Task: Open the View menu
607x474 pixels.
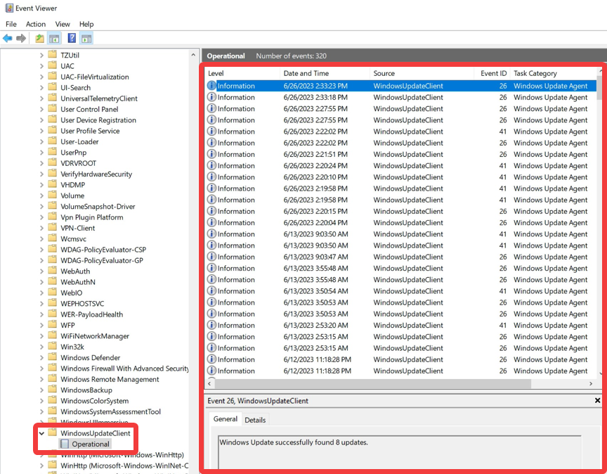Action: pyautogui.click(x=63, y=24)
